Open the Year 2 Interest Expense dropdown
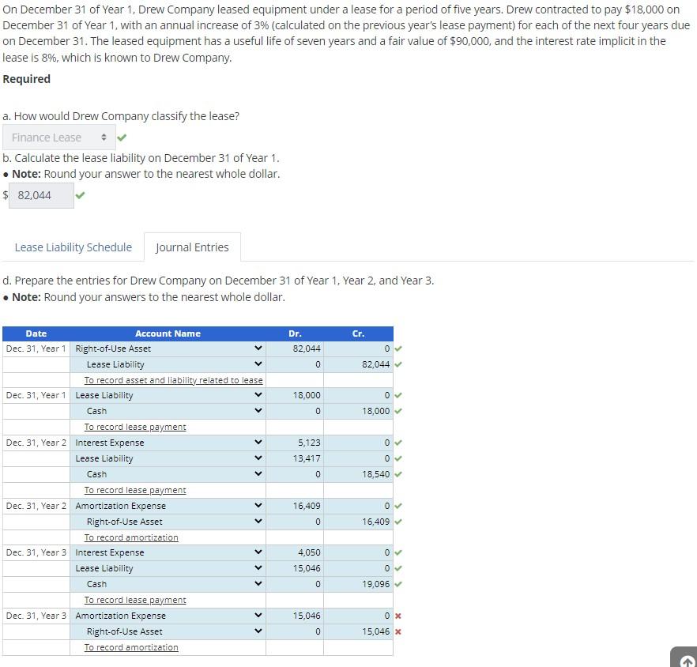 (258, 443)
